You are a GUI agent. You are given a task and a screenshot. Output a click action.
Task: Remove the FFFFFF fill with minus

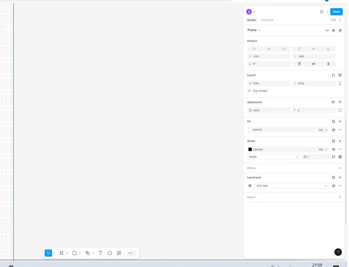pyautogui.click(x=340, y=130)
